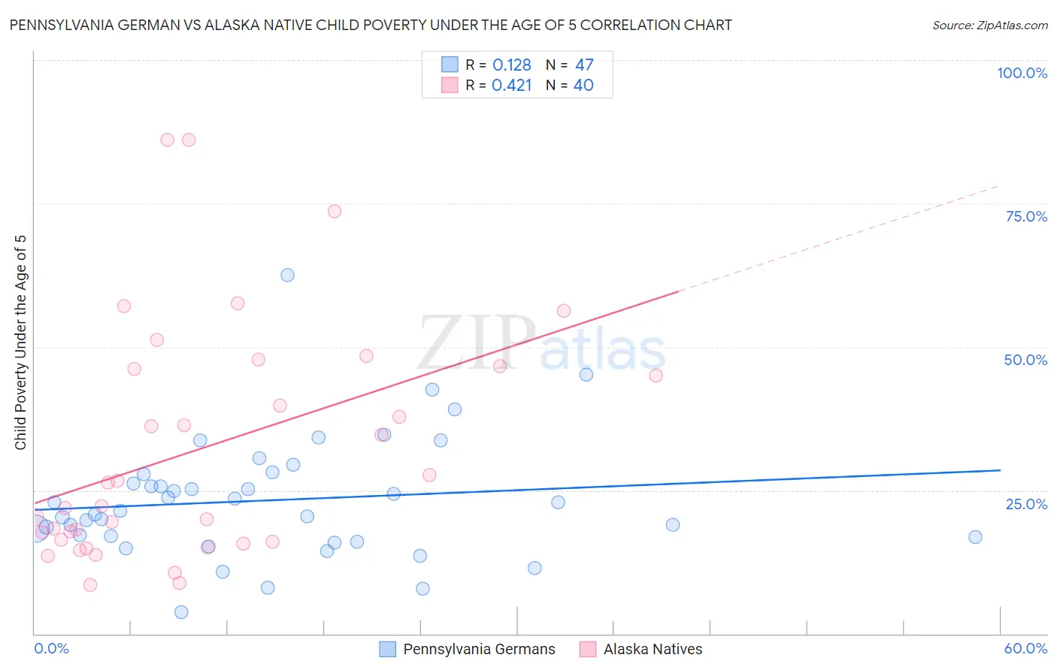1057x670 pixels.
Task: Select the lowest blue data point
Action: point(181,612)
